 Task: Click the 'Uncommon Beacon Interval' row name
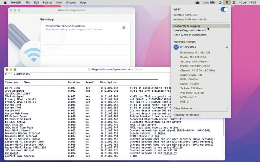click(x=22, y=133)
